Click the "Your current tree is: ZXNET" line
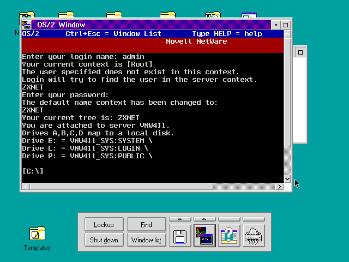Screen dimensions: 349x262 tap(81, 118)
